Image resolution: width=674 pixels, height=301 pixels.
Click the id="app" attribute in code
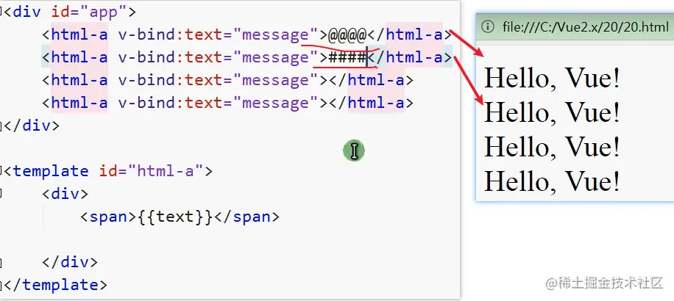pyautogui.click(x=89, y=12)
